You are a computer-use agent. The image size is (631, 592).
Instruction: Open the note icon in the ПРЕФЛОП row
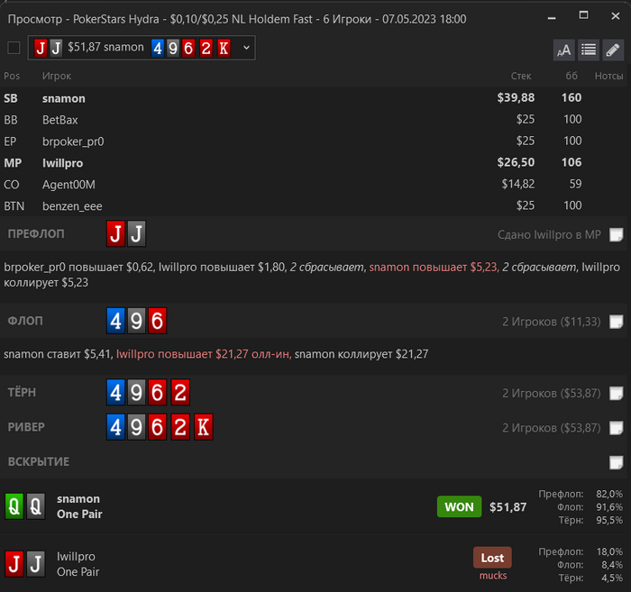pyautogui.click(x=616, y=234)
